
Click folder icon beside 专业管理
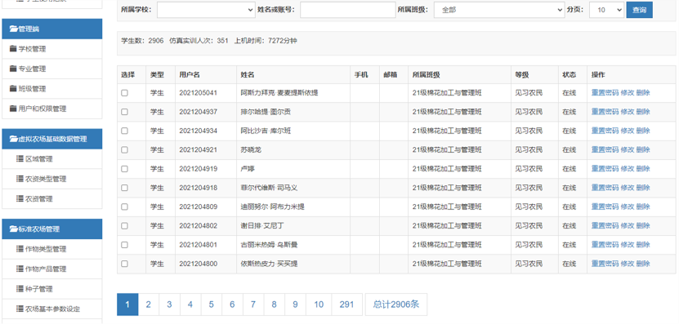point(12,69)
